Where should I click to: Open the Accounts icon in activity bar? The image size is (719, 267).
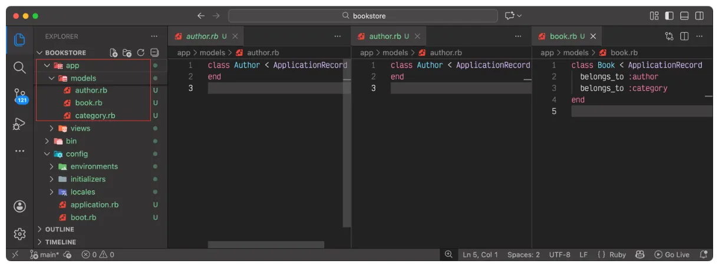pyautogui.click(x=19, y=206)
